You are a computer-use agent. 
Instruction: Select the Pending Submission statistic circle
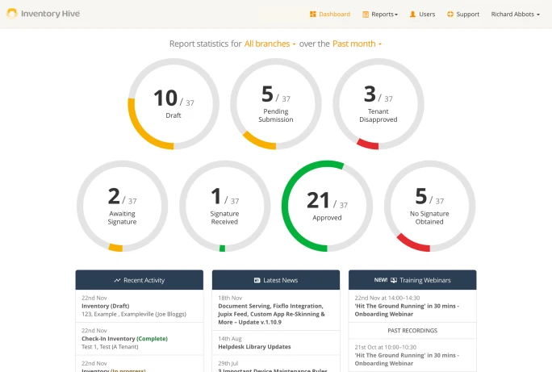[x=276, y=104]
